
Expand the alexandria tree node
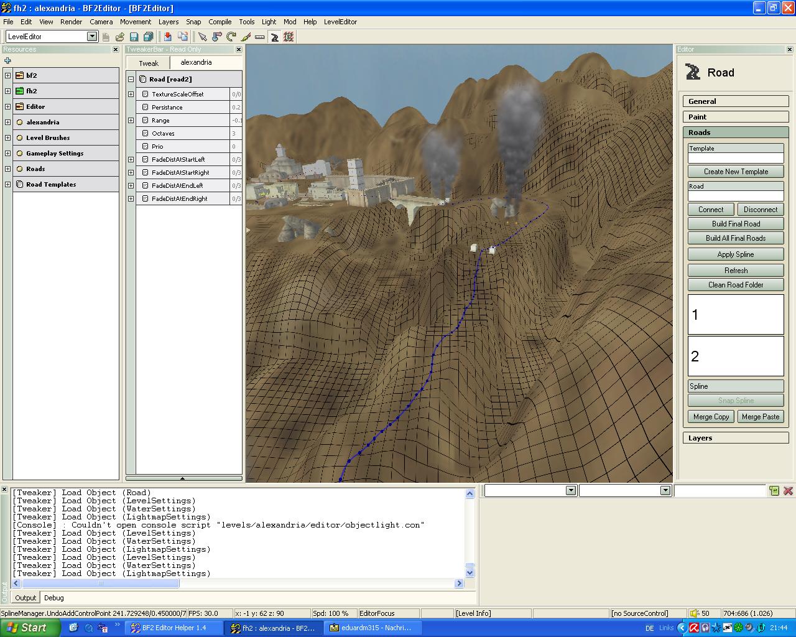click(7, 122)
